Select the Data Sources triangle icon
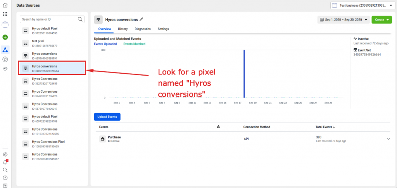Viewport: 397px width, 188px height. 5,50
